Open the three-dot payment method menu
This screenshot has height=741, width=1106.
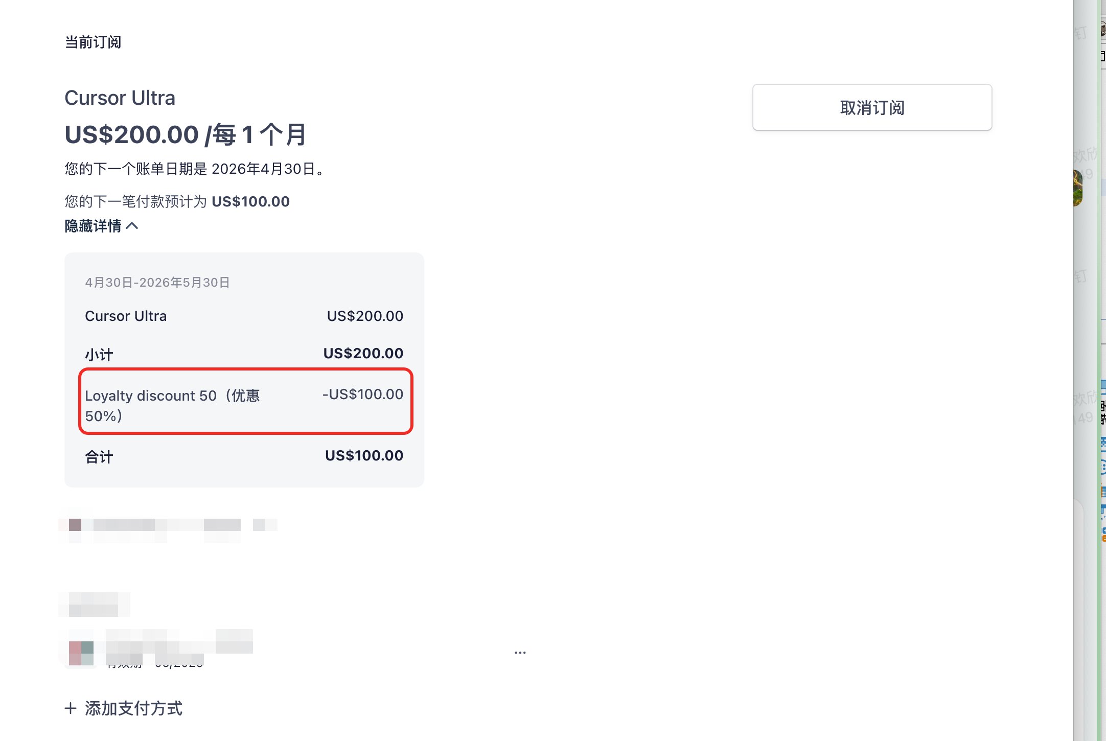520,653
